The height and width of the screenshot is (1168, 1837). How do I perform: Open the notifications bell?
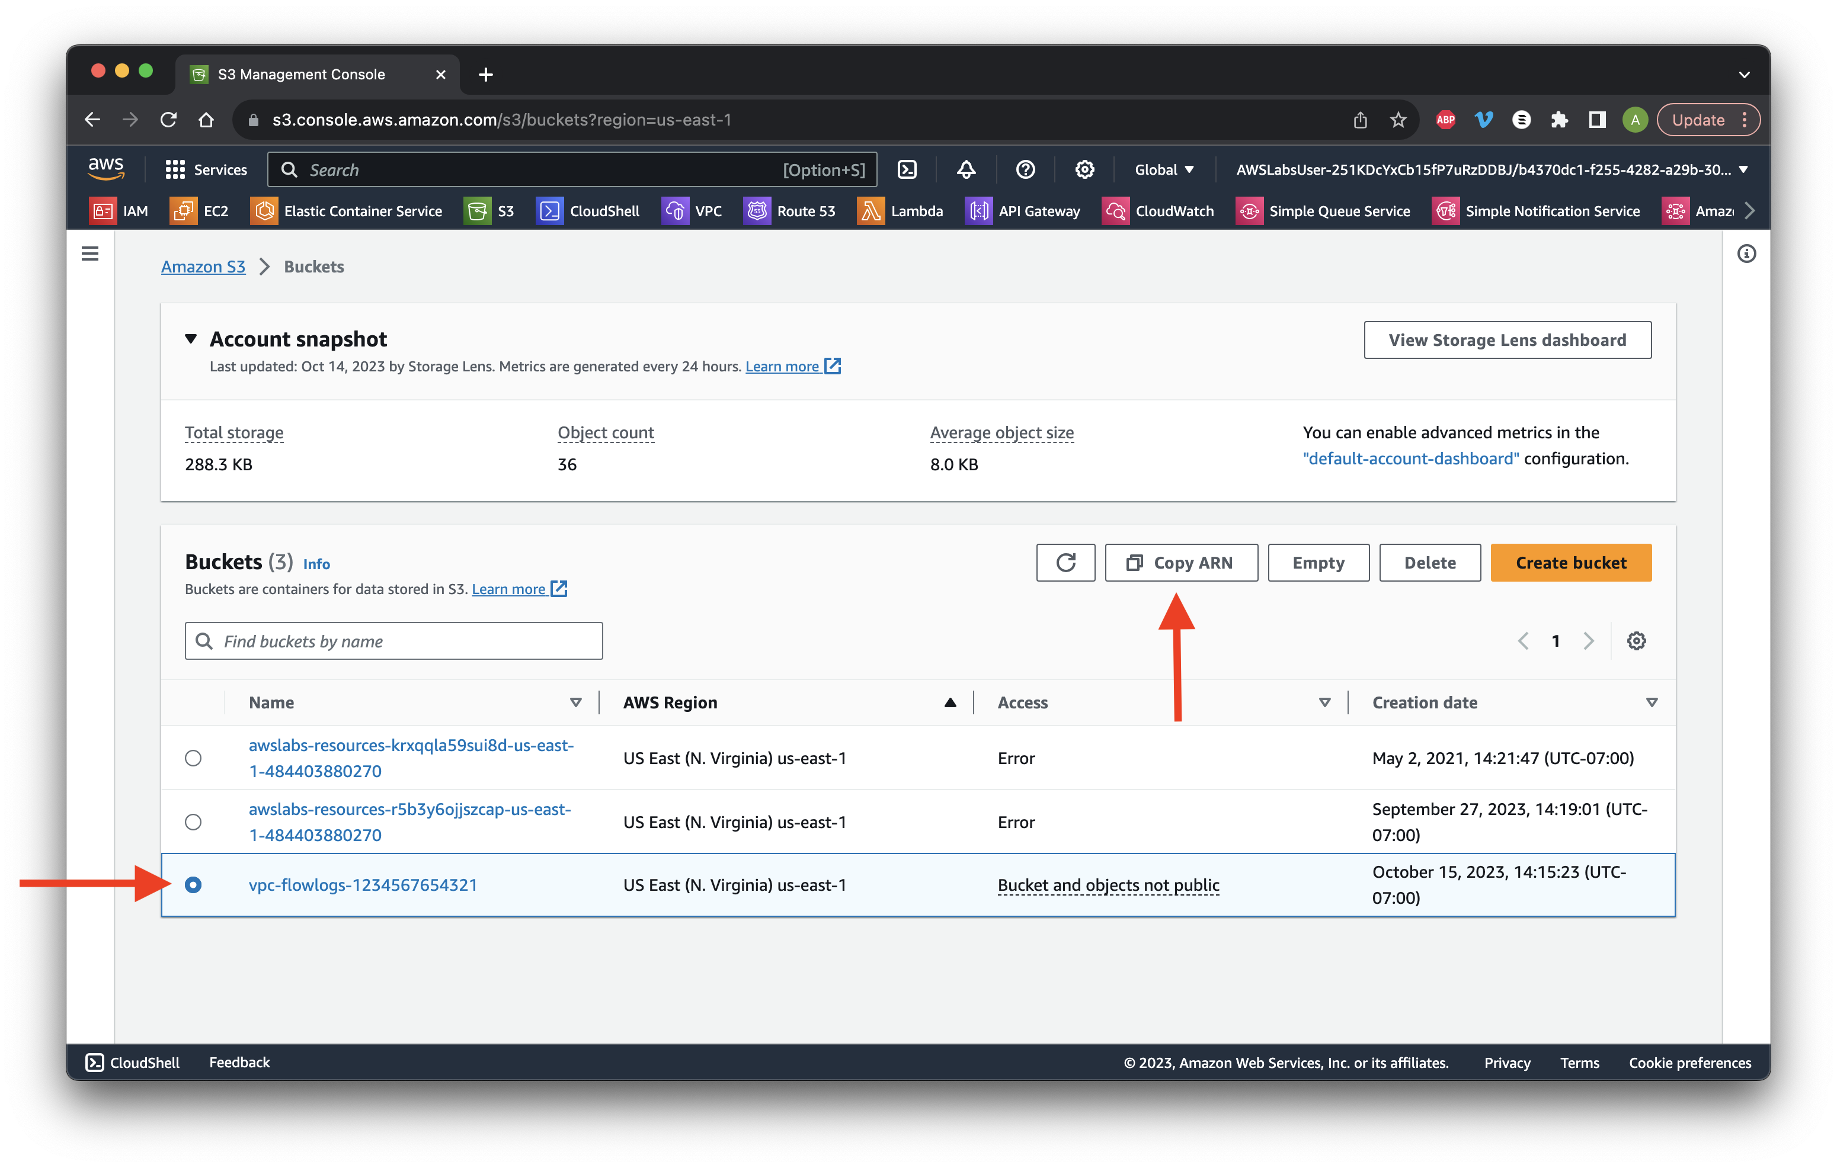click(966, 169)
